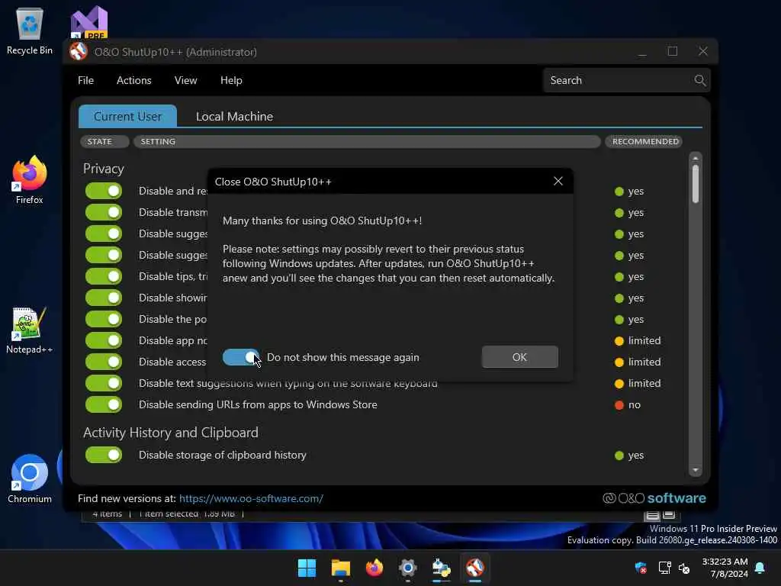Viewport: 781px width, 586px height.
Task: Switch Explorer to details view icon
Action: click(652, 515)
